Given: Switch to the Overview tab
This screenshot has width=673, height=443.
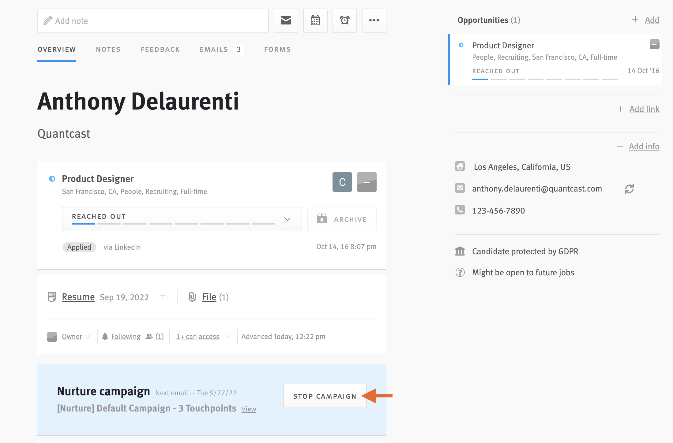Looking at the screenshot, I should pos(57,49).
